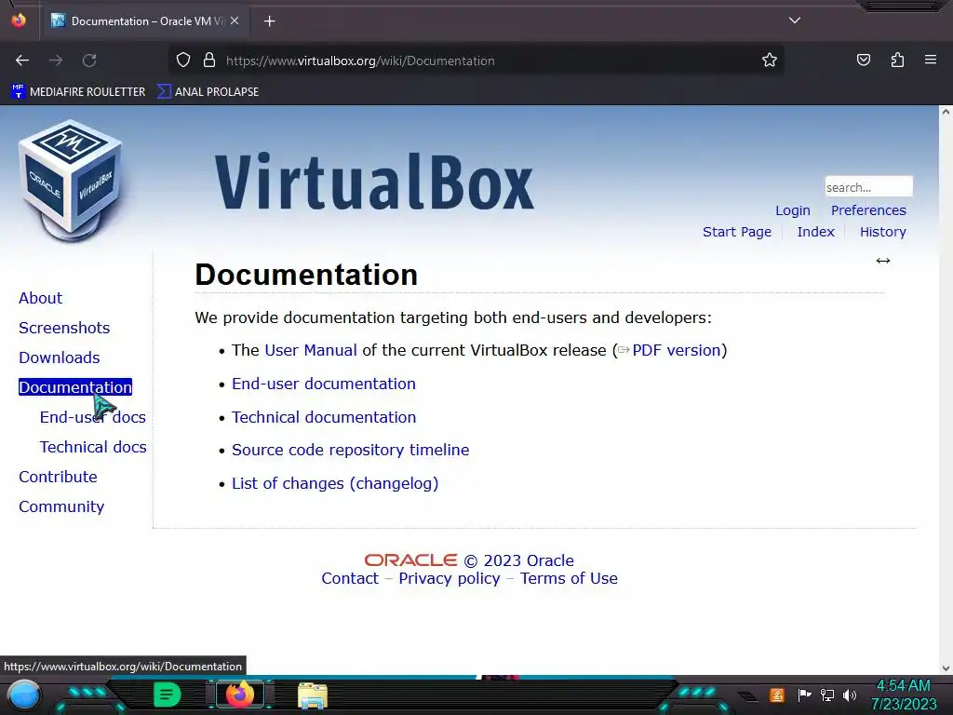Screen dimensions: 953x715
Task: Open File Explorer from taskbar
Action: click(313, 695)
